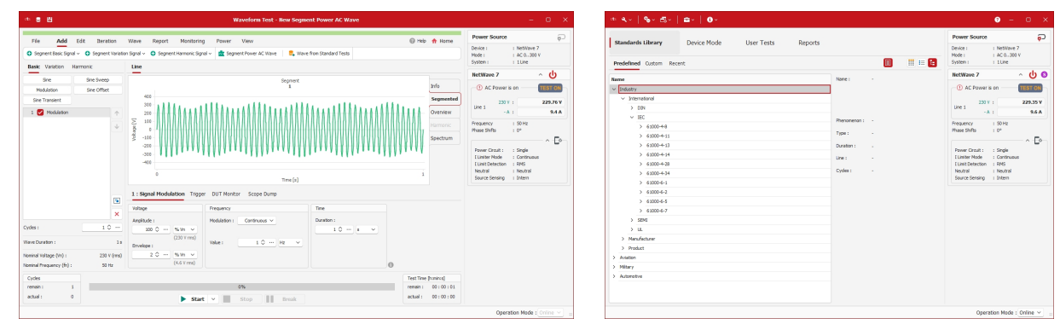1060x330 pixels.
Task: Switch the standards library to grid view
Action: (911, 63)
